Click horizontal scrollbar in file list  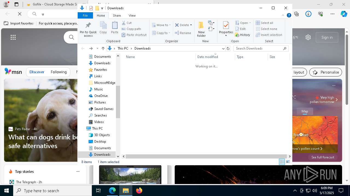pyautogui.click(x=206, y=156)
